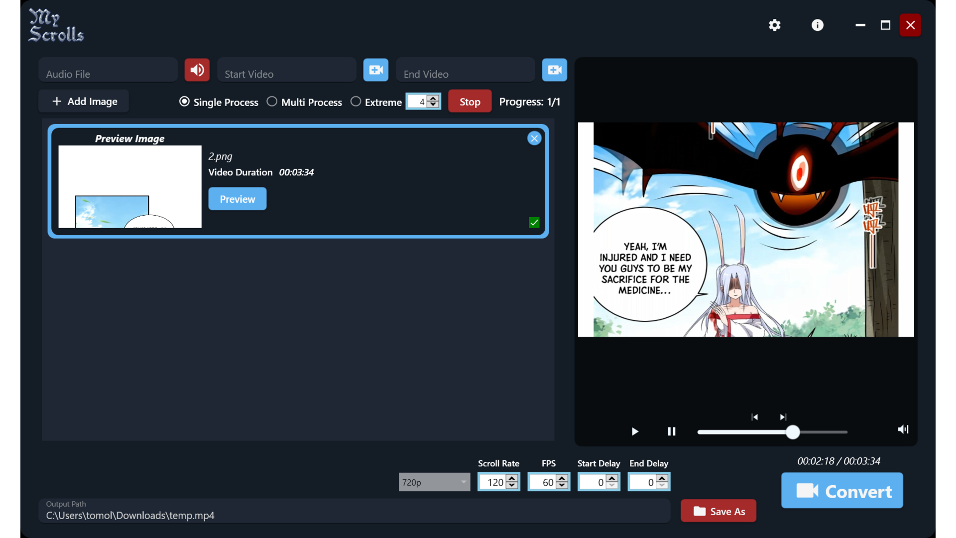The width and height of the screenshot is (956, 538).
Task: Skip to previous frame marker
Action: (754, 417)
